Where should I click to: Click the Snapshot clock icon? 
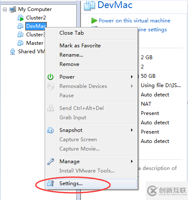pyautogui.click(x=51, y=130)
